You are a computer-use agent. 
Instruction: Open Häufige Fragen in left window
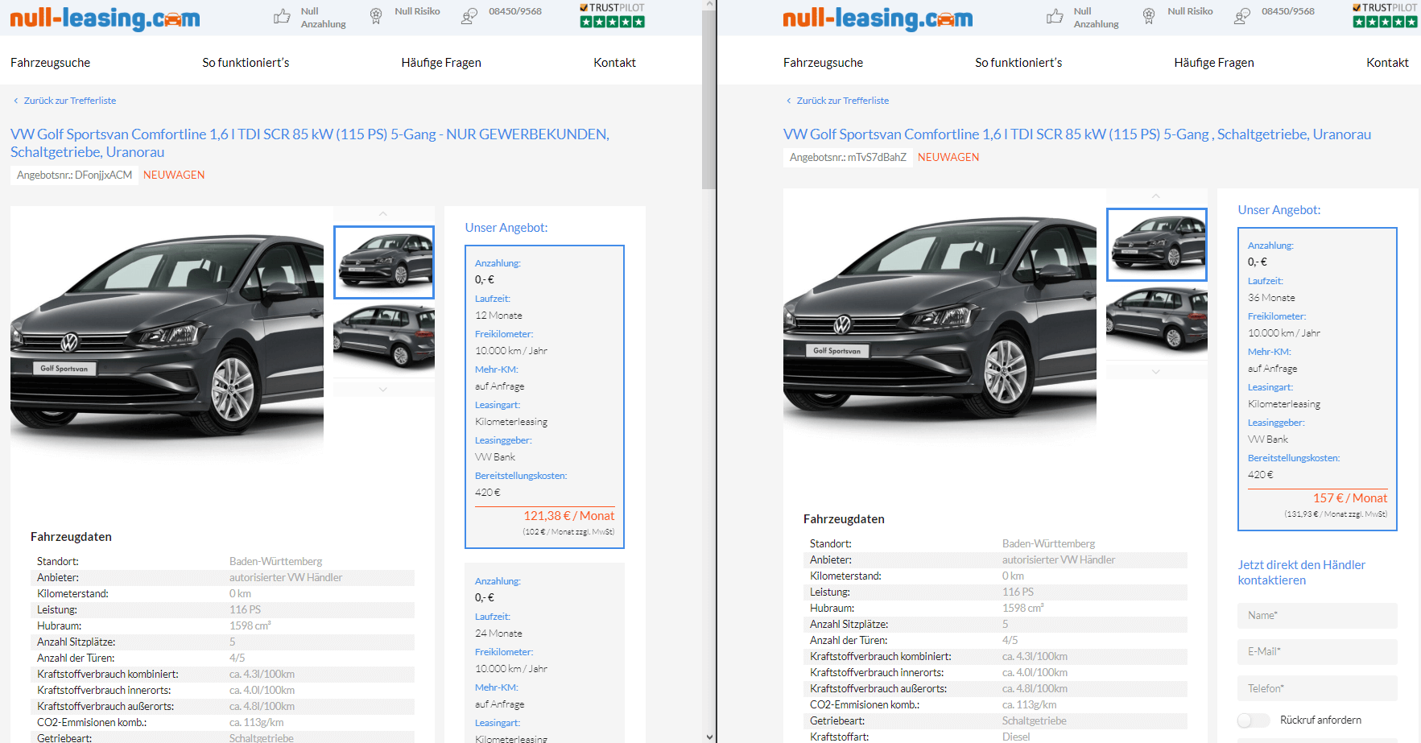point(441,63)
